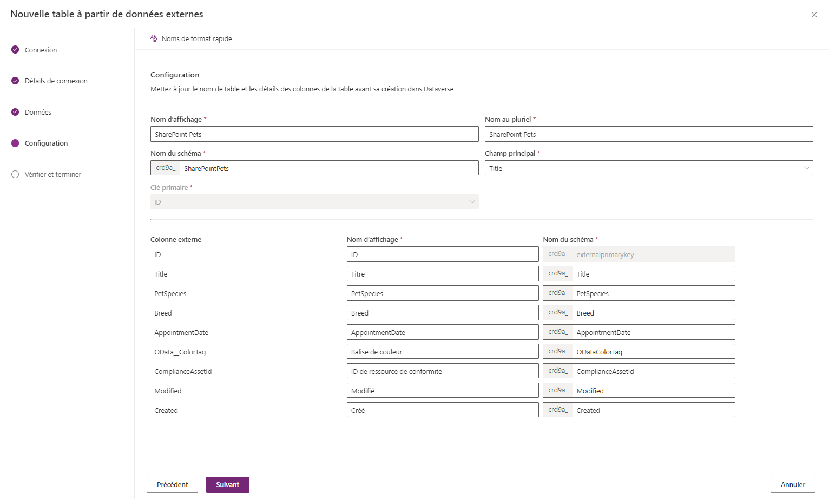This screenshot has width=829, height=499.
Task: Edit the ID display name field
Action: (443, 254)
